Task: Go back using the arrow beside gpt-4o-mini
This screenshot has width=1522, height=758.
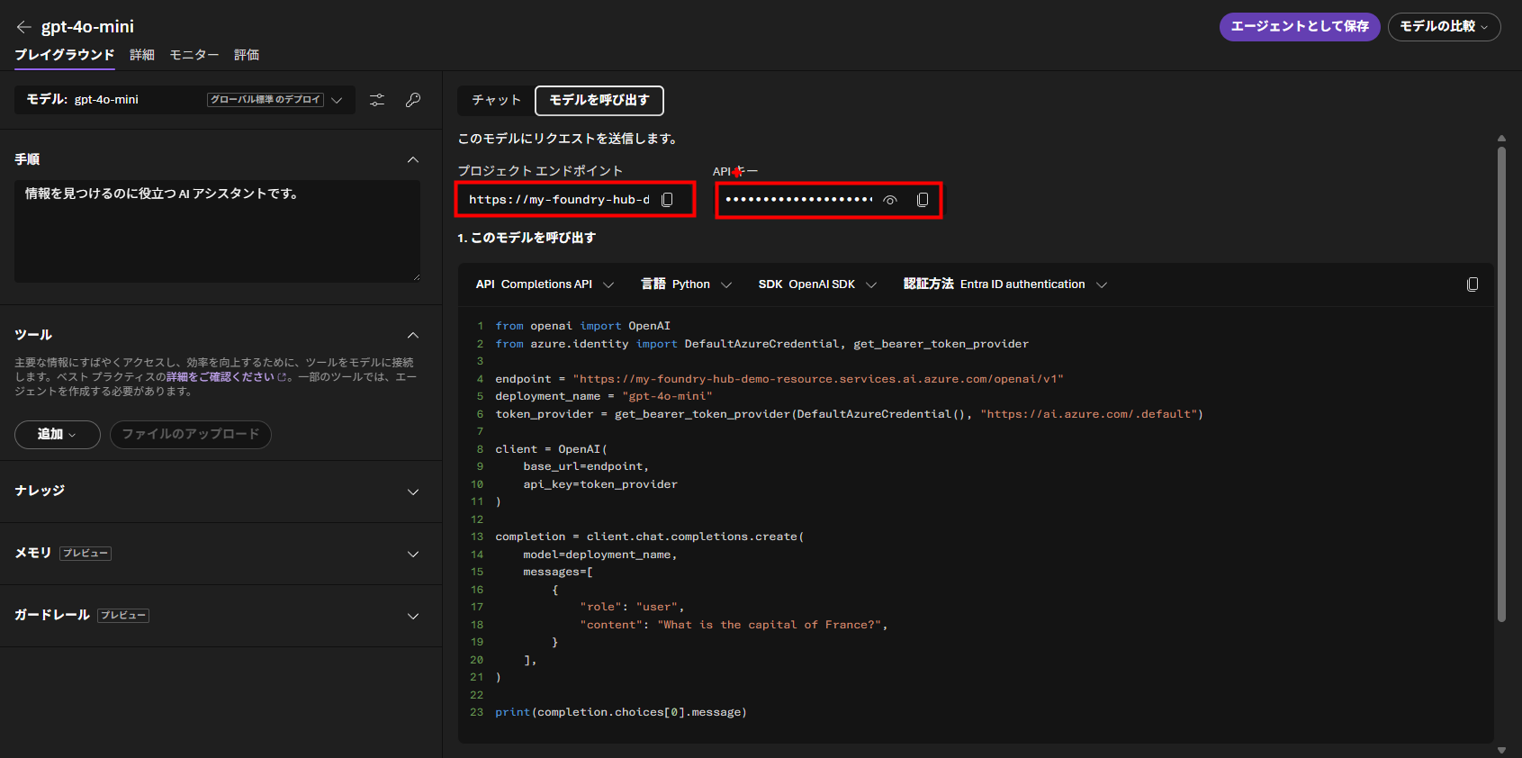Action: click(24, 27)
